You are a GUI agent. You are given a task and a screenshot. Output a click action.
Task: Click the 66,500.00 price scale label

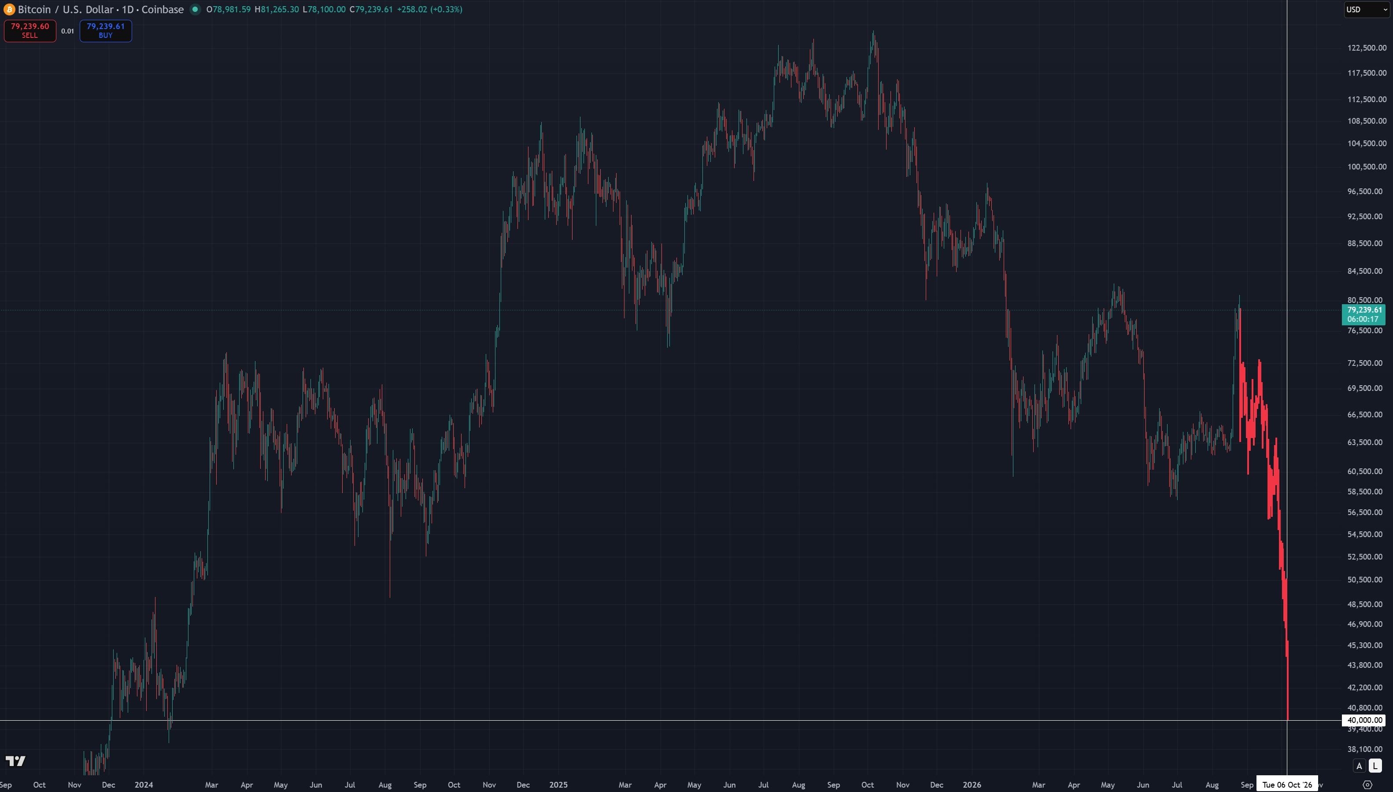[x=1365, y=415]
